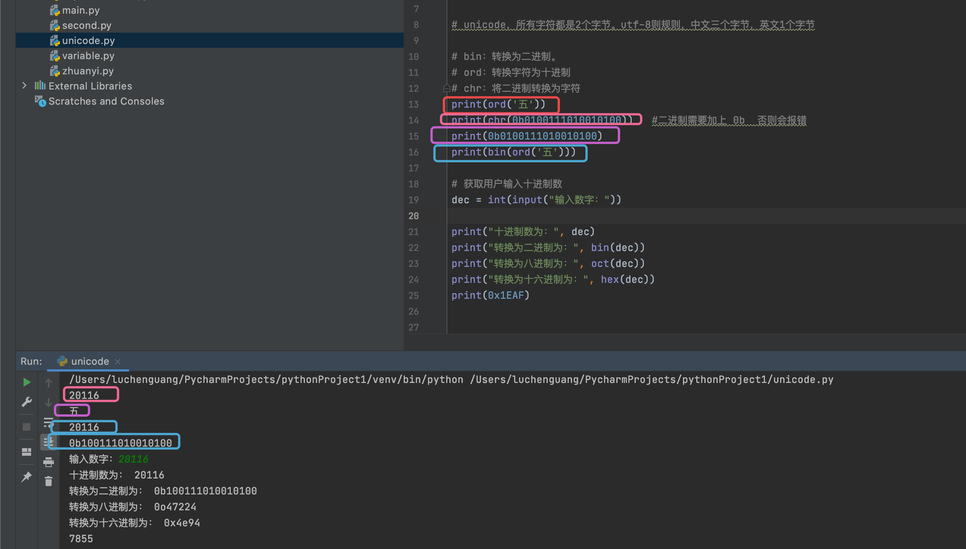
Task: Clear console with trash icon
Action: tap(49, 482)
